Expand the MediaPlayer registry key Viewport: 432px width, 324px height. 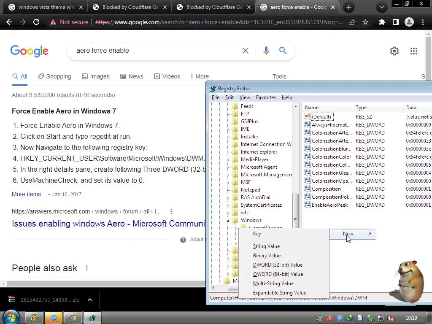(x=228, y=160)
